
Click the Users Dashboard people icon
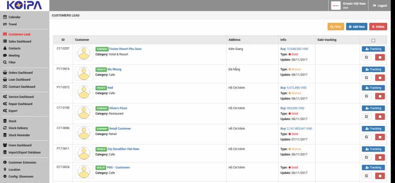5,145
